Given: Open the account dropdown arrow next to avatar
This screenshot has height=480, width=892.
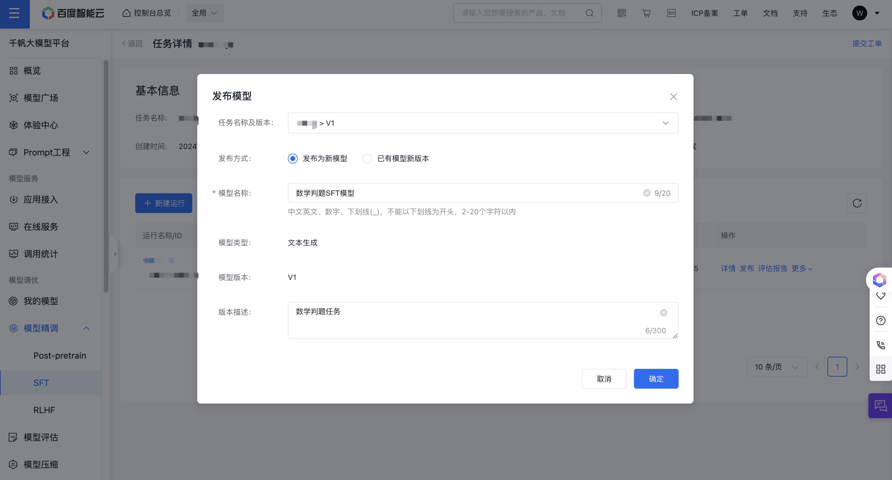Looking at the screenshot, I should [877, 13].
